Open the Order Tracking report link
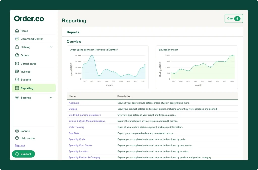Image resolution: width=258 pixels, height=170 pixels. (76, 127)
